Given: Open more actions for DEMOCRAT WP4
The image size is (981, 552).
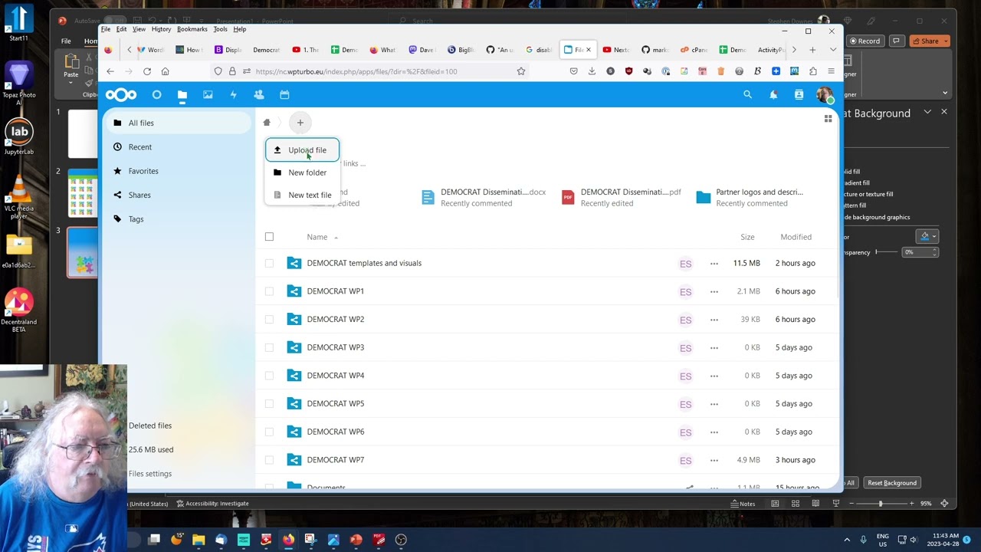Looking at the screenshot, I should click(714, 376).
